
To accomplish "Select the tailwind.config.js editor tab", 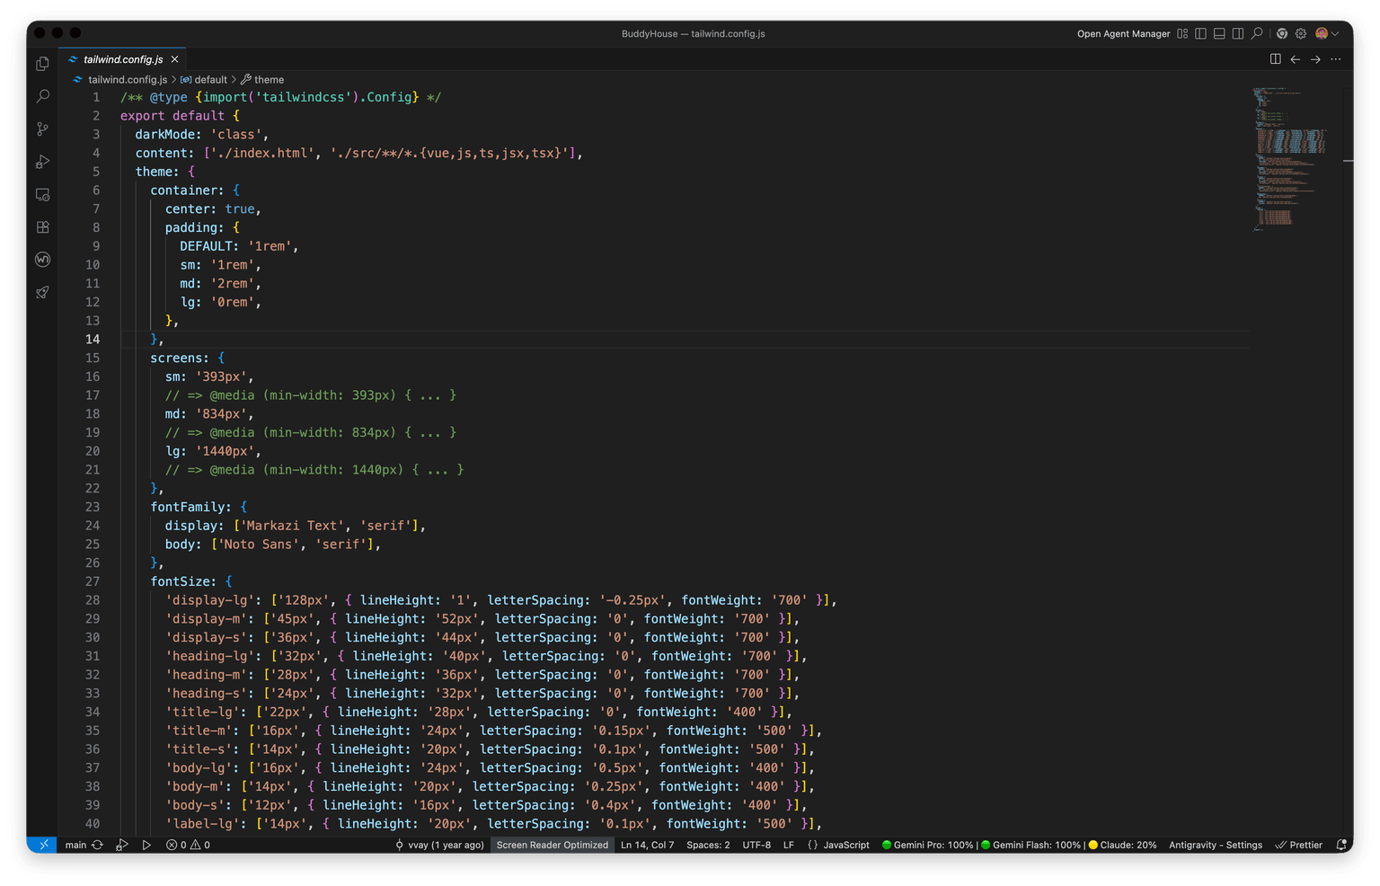I will tap(122, 59).
